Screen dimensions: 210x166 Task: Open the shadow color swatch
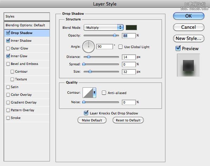click(131, 28)
